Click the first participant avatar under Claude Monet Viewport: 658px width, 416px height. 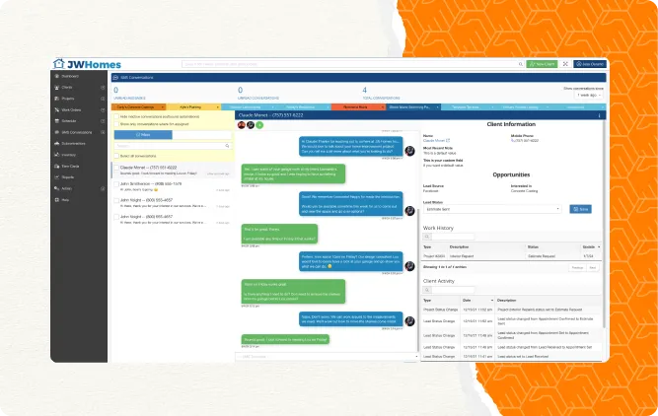pyautogui.click(x=242, y=125)
